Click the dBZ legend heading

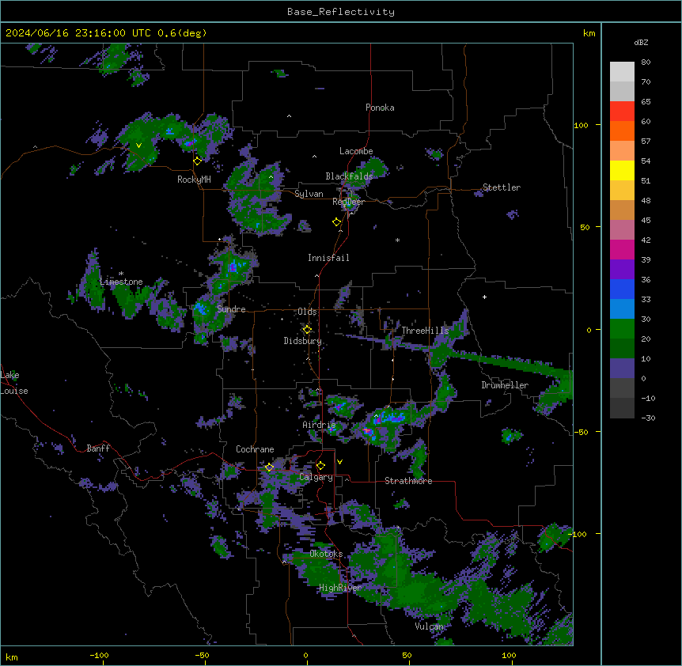[x=641, y=42]
